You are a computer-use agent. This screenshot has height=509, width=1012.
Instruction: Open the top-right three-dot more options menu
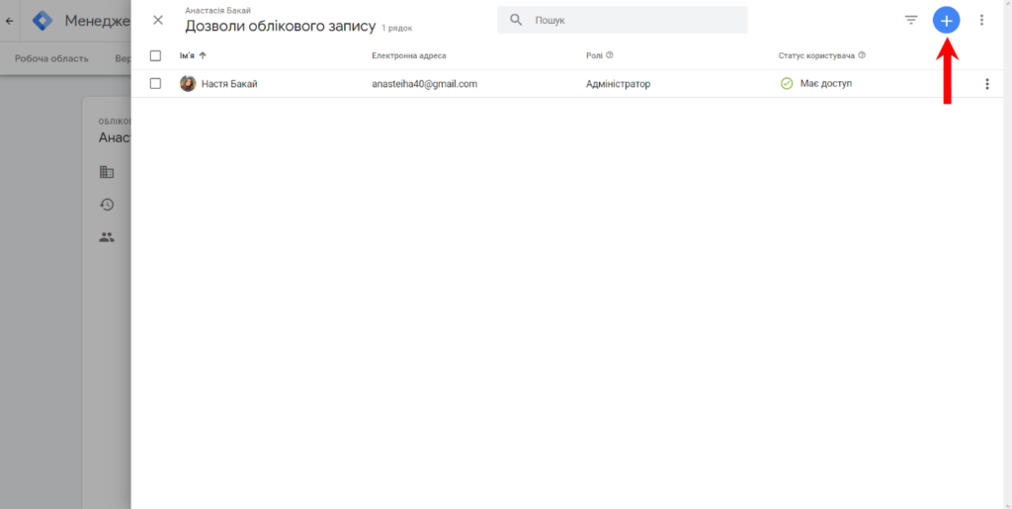pyautogui.click(x=981, y=20)
